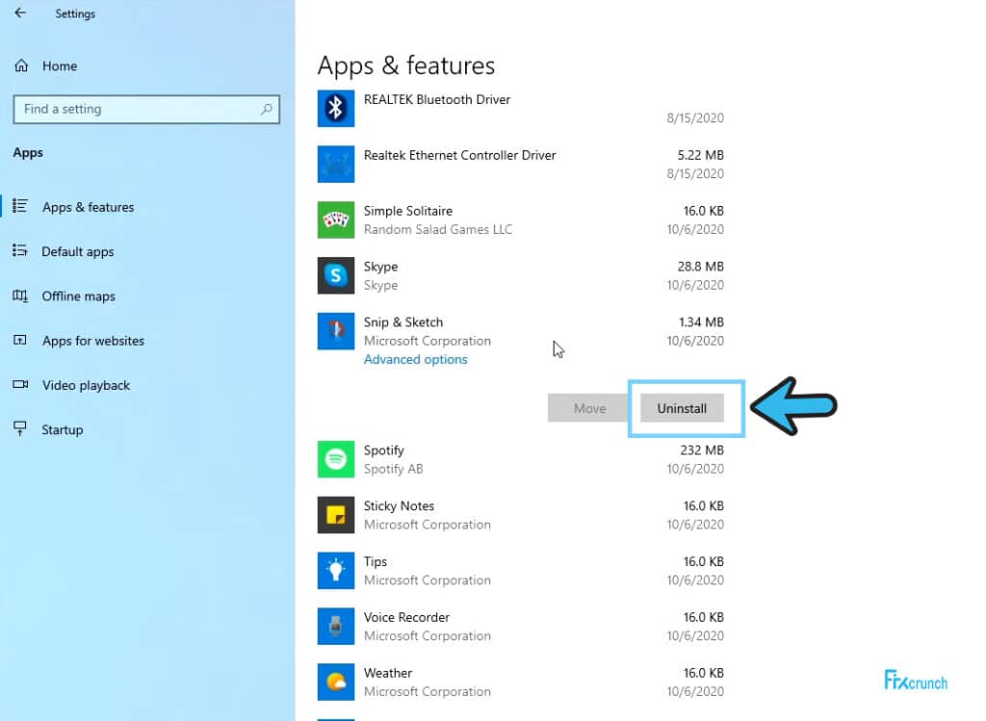This screenshot has width=986, height=721.
Task: Click the Offline maps sidebar icon
Action: (20, 296)
